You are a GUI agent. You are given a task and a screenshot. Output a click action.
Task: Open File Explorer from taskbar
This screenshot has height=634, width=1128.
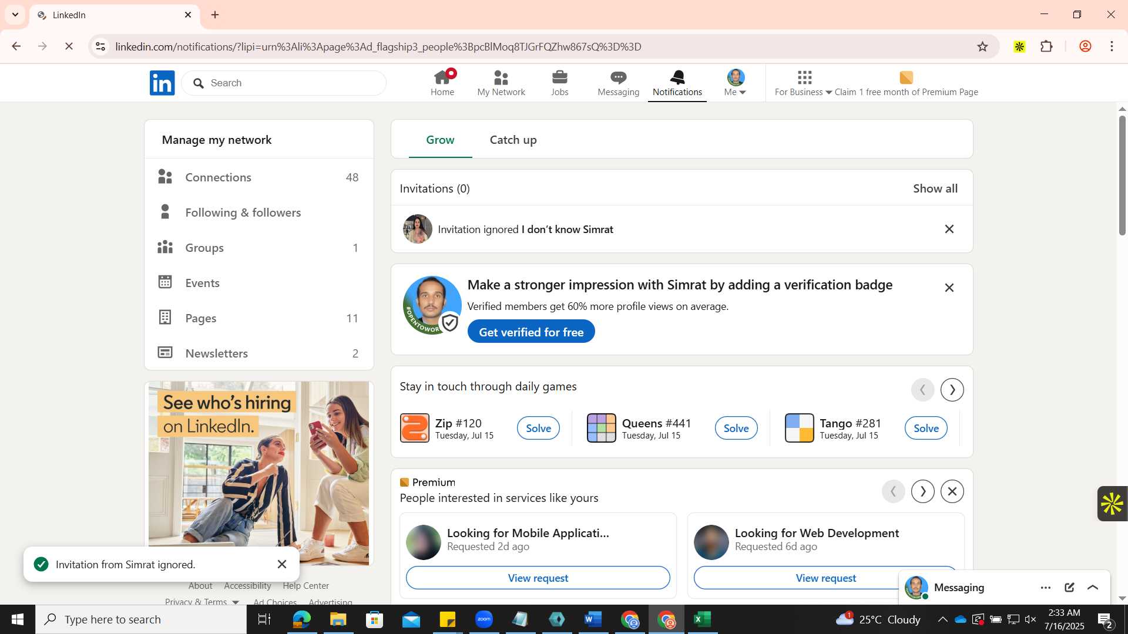[338, 619]
